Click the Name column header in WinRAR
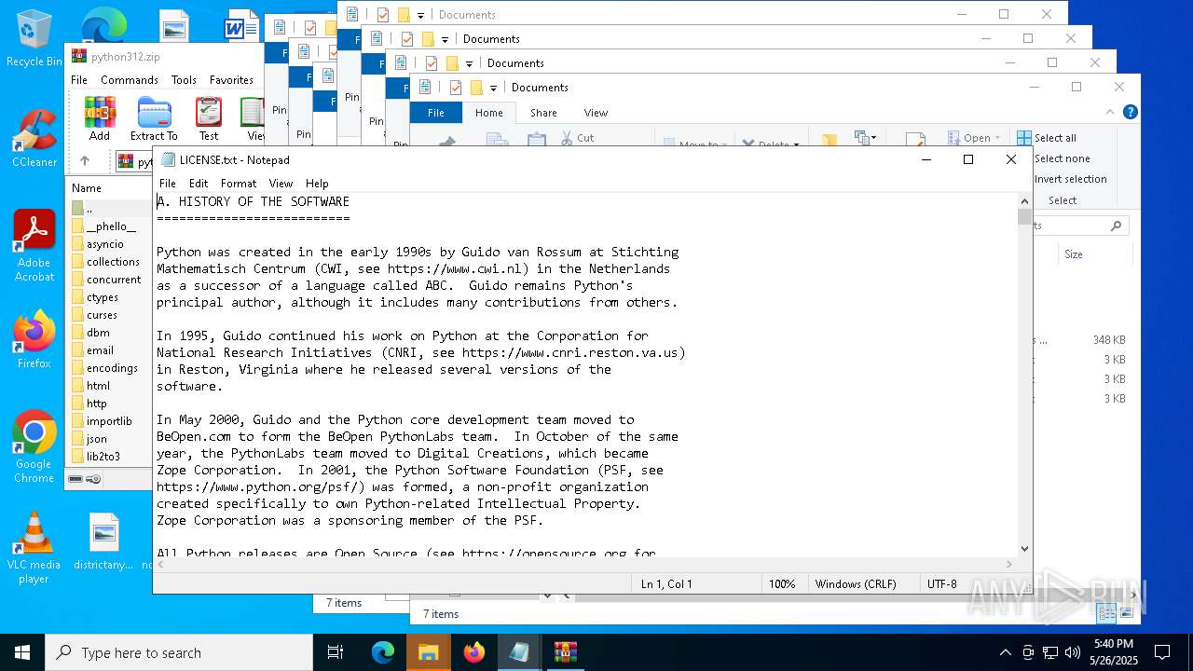Viewport: 1193px width, 671px height. [87, 188]
